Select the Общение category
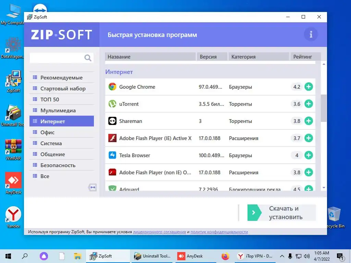Screen dimensions: 351x263 (x=62, y=154)
